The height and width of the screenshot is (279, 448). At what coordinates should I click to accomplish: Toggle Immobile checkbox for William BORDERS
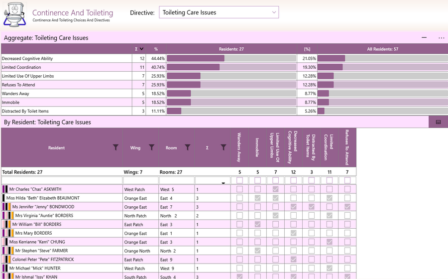258,224
